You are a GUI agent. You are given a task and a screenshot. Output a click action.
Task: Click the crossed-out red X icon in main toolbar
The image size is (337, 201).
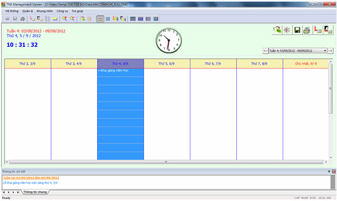tap(90, 19)
